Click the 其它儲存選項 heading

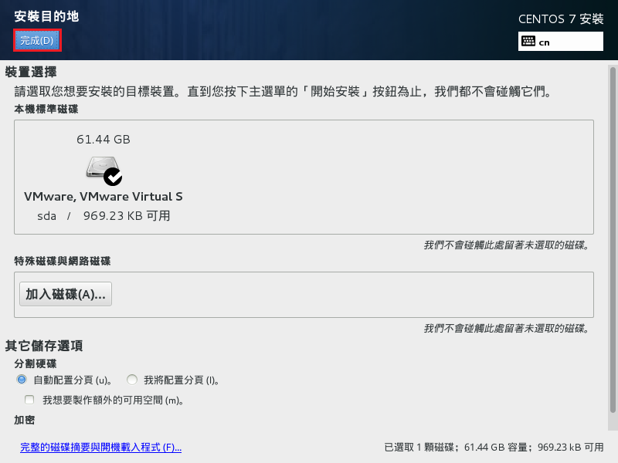44,346
